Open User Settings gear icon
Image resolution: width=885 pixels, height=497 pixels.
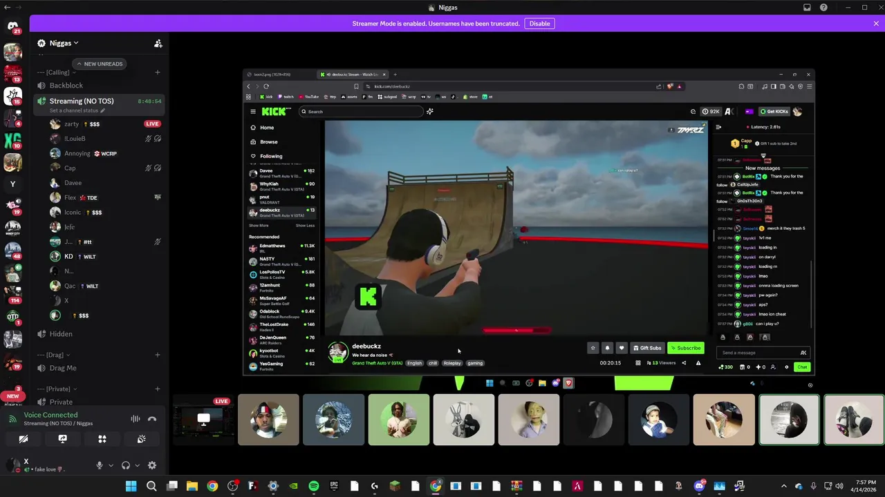coord(152,465)
